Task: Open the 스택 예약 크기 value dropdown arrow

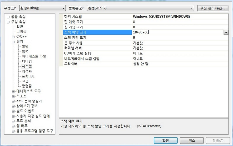Action: (226, 32)
